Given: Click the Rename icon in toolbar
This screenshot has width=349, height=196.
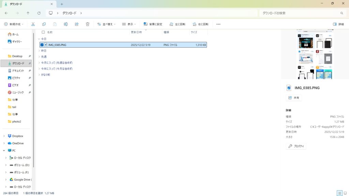Looking at the screenshot, I should (66, 24).
